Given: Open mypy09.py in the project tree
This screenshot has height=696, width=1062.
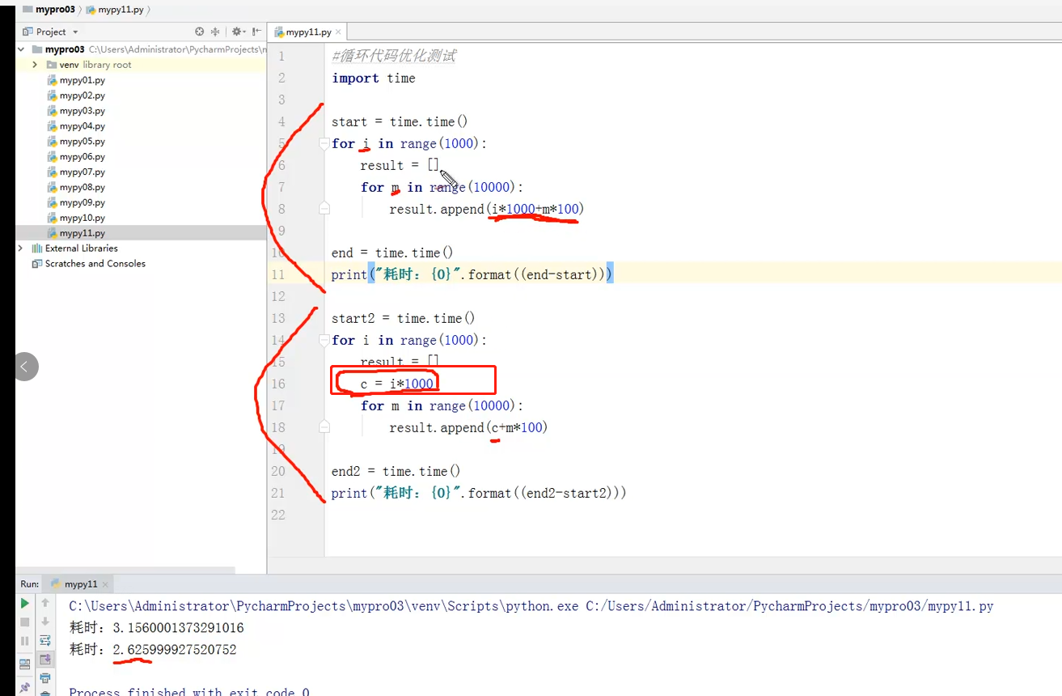Looking at the screenshot, I should tap(82, 202).
